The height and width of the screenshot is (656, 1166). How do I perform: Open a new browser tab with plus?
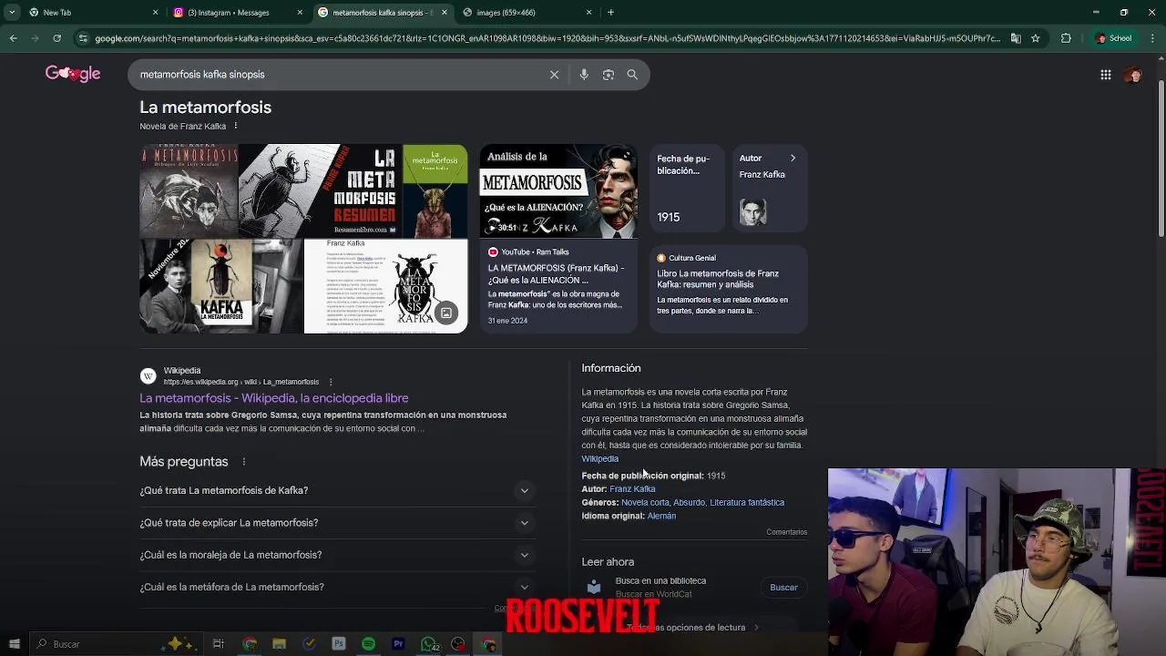click(610, 12)
